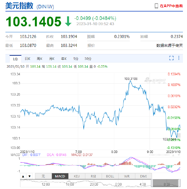Click the down arrow below MACD chart
The image size is (187, 189).
click(30, 176)
